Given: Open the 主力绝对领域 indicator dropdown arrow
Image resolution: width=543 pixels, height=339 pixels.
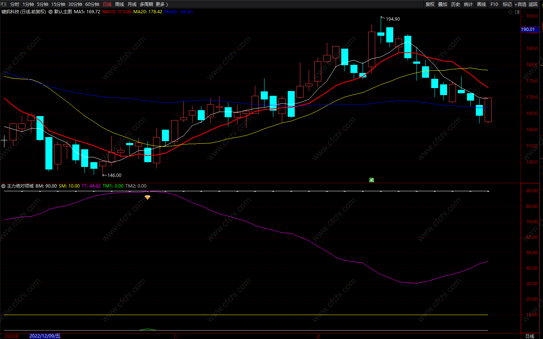Looking at the screenshot, I should [x=3, y=186].
